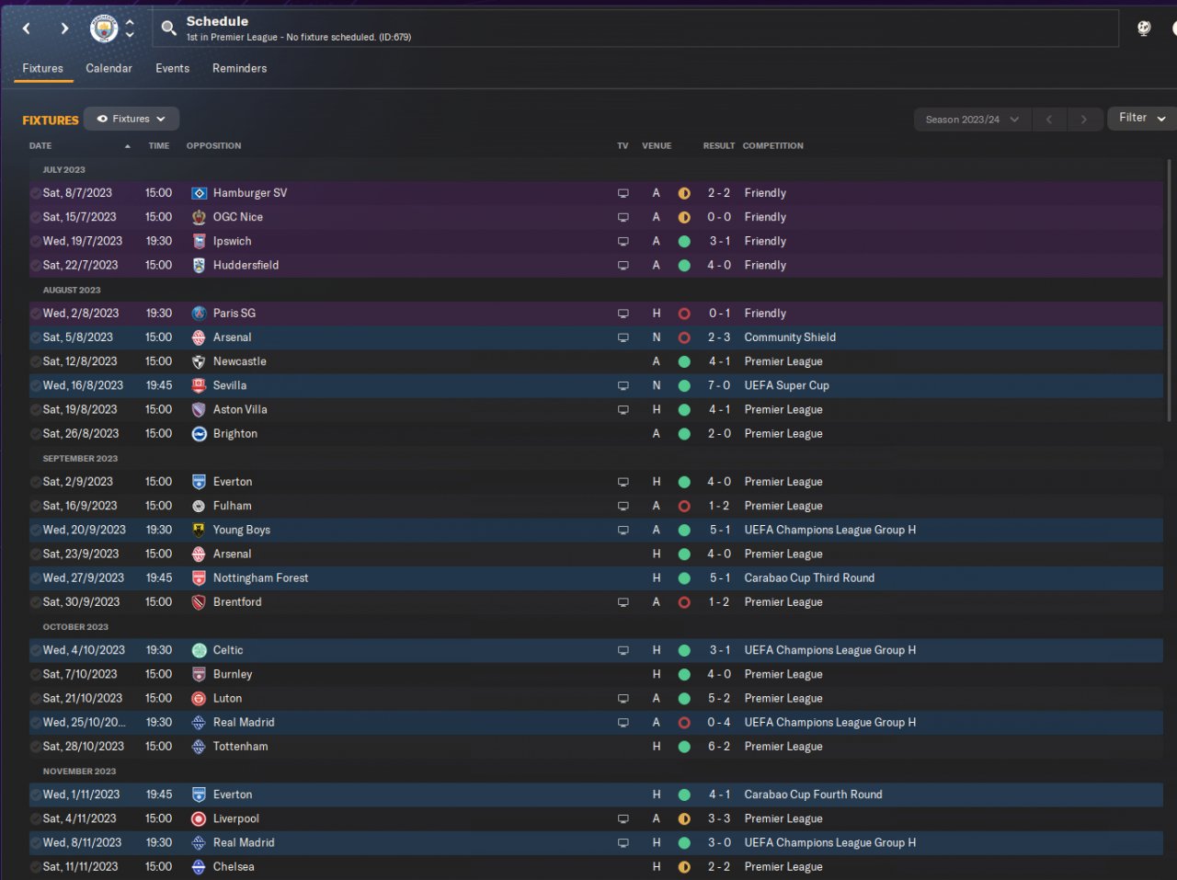Open the search magnifier icon
The image size is (1177, 880).
coord(169,29)
